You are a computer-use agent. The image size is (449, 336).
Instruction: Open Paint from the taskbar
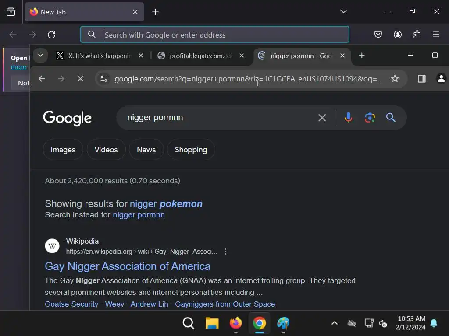pyautogui.click(x=283, y=323)
